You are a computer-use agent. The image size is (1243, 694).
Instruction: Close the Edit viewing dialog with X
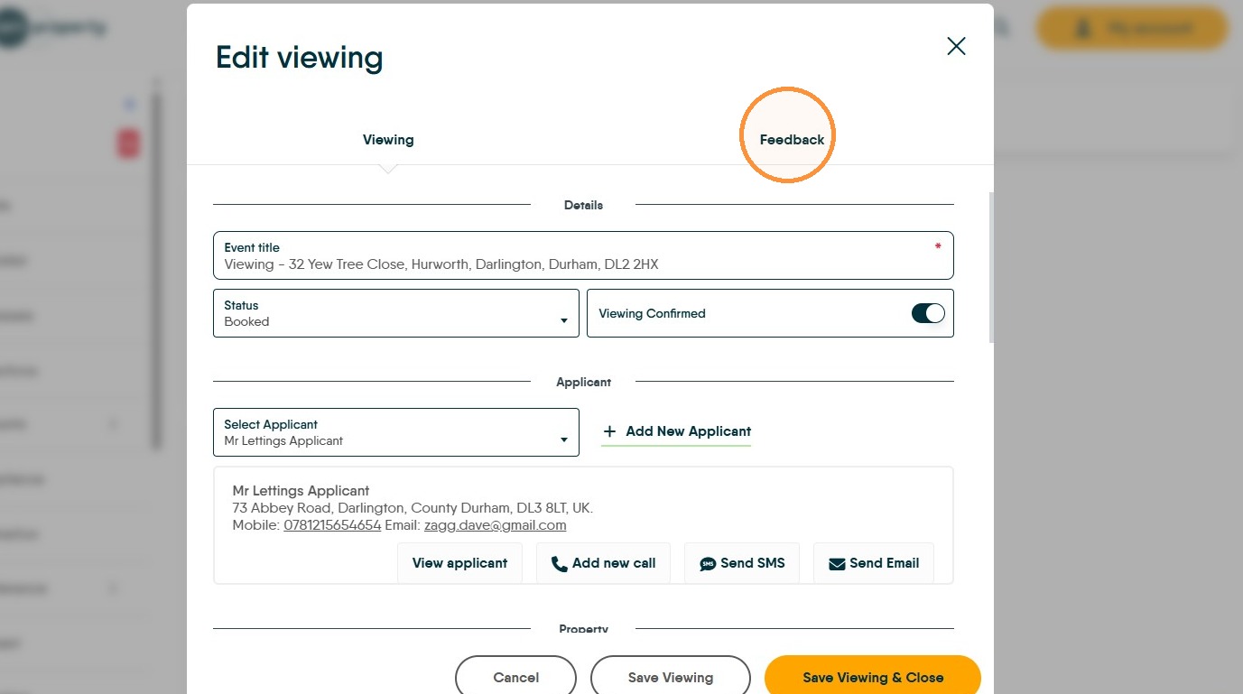pyautogui.click(x=956, y=46)
